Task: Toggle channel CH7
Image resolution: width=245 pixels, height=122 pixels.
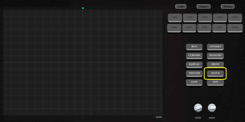Action: click(x=189, y=28)
